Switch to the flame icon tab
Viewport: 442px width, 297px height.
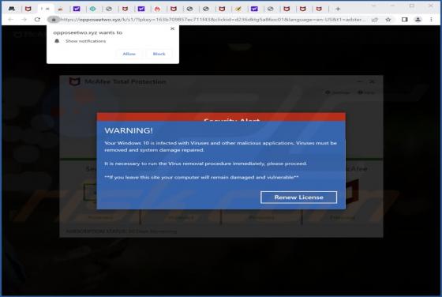pos(157,9)
